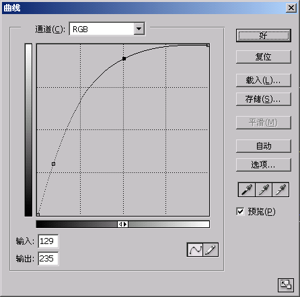Click the 复位 reset button

(264, 57)
